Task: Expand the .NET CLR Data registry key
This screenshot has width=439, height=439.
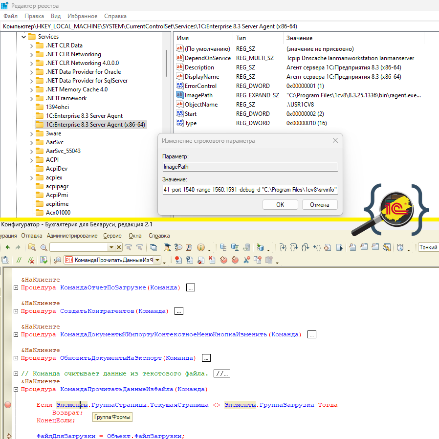Action: pos(31,45)
